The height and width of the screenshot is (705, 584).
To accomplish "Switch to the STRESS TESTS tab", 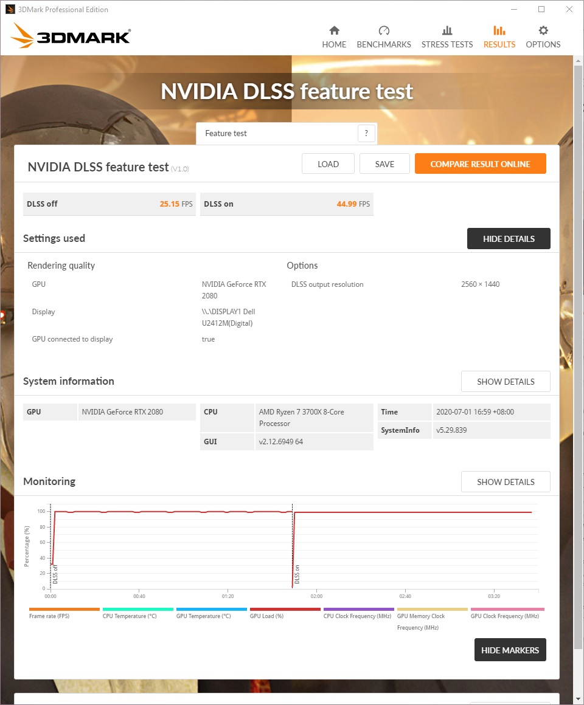I will pyautogui.click(x=447, y=37).
